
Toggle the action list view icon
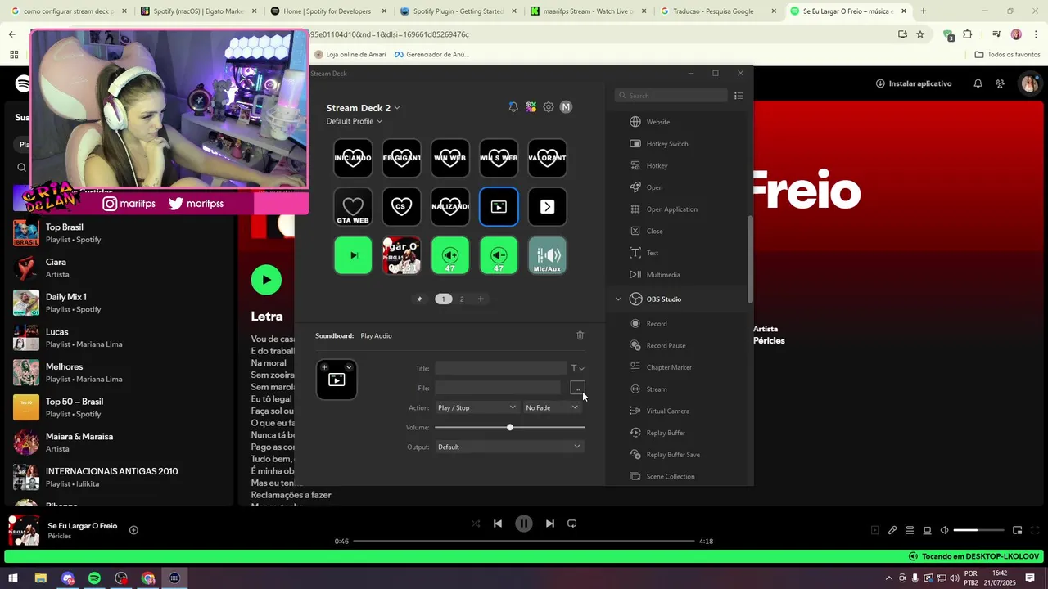click(739, 96)
